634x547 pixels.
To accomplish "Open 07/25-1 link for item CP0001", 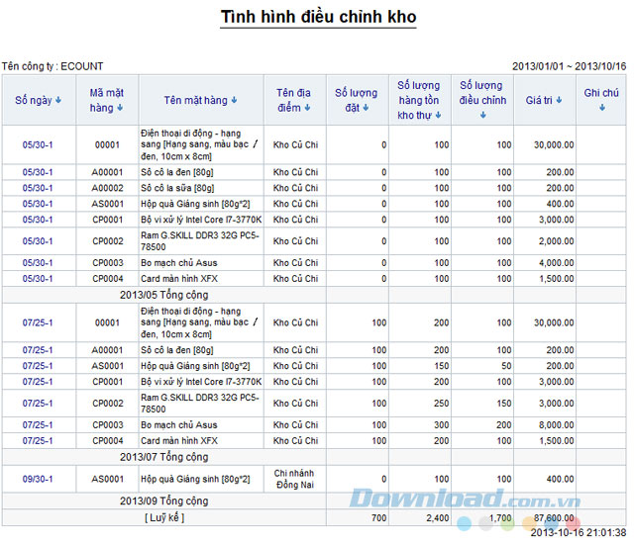I will point(38,382).
